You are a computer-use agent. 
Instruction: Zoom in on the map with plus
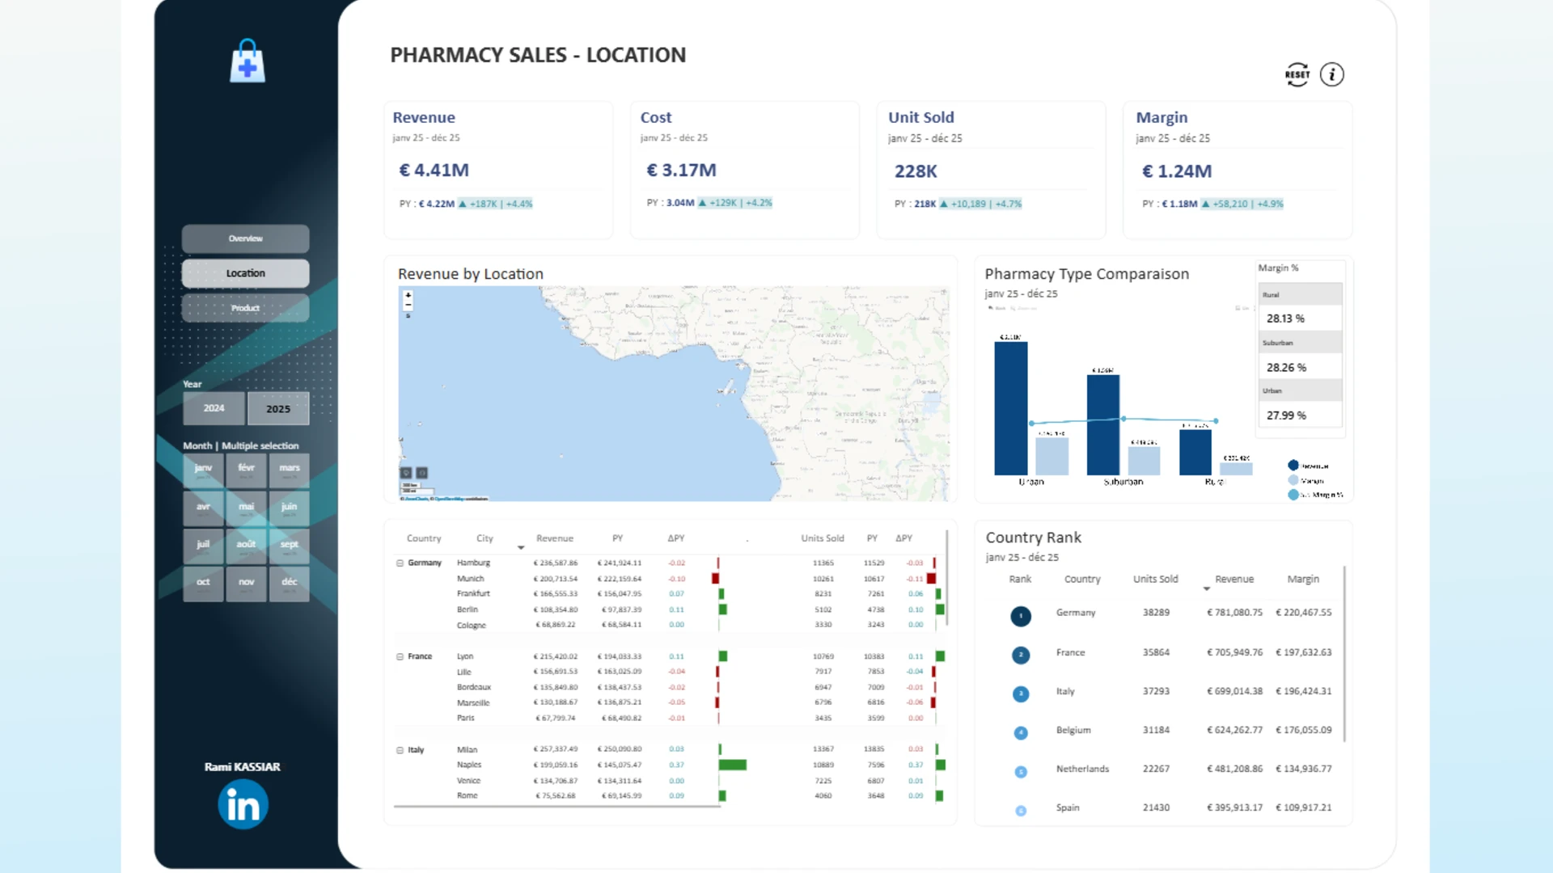pyautogui.click(x=408, y=295)
